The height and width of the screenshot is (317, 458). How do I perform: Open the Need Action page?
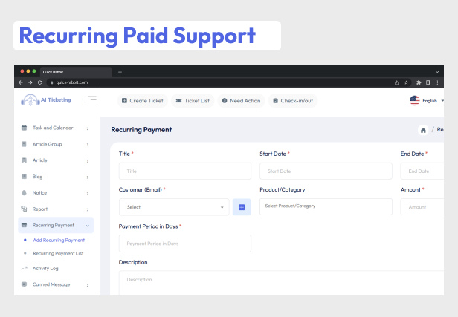[241, 100]
